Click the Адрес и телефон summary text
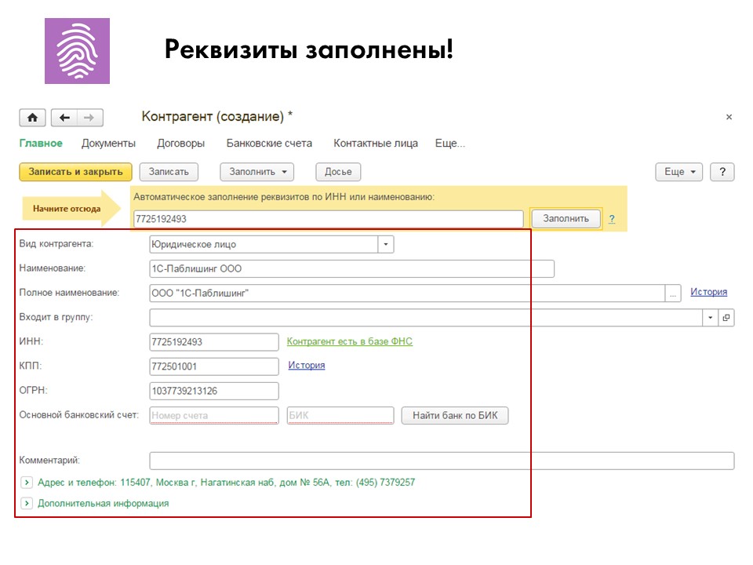The image size is (753, 565). pos(226,483)
